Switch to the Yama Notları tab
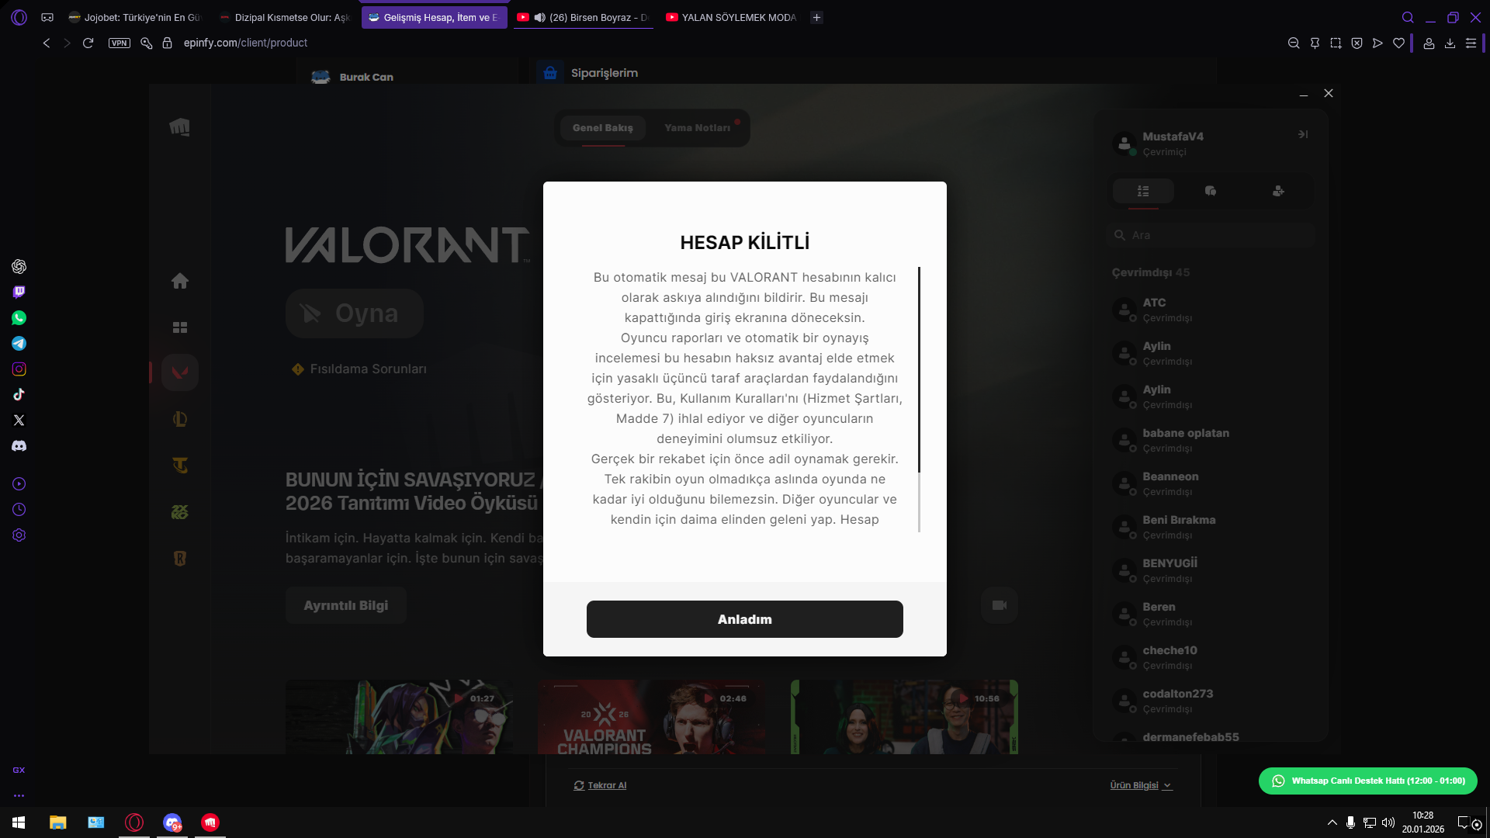The height and width of the screenshot is (838, 1490). [x=698, y=128]
